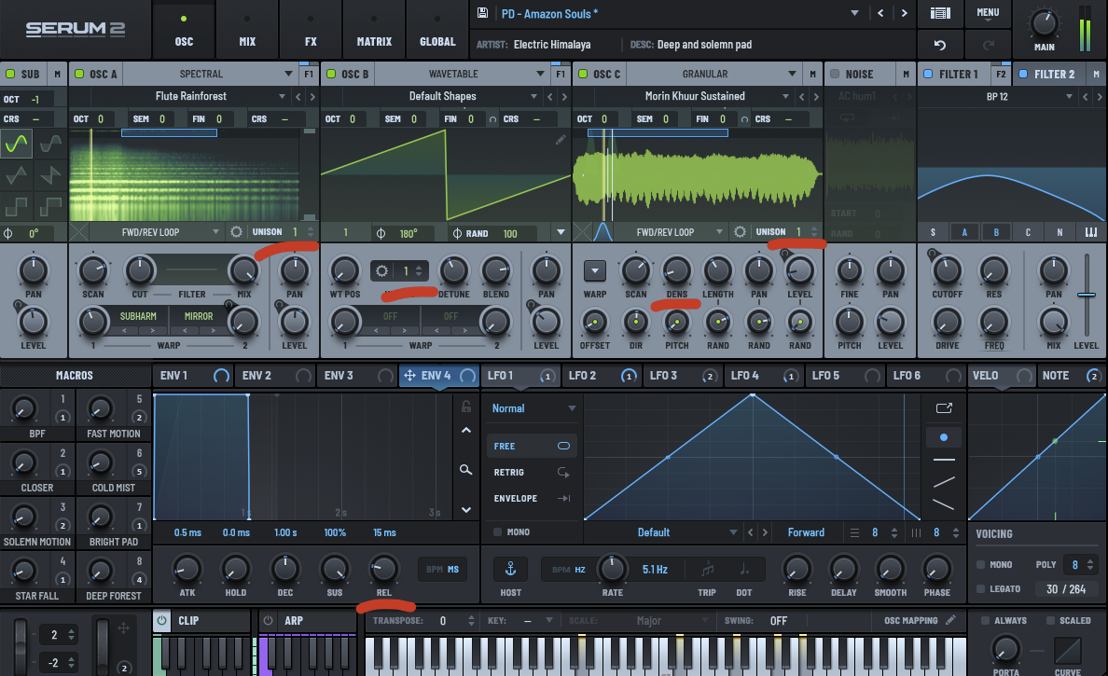
Task: Enable the LFO MONO checkbox
Action: [497, 531]
